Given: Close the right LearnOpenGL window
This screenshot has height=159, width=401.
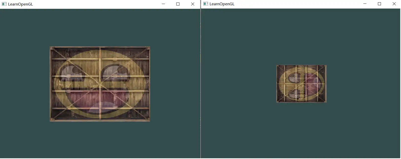Looking at the screenshot, I should [394, 4].
